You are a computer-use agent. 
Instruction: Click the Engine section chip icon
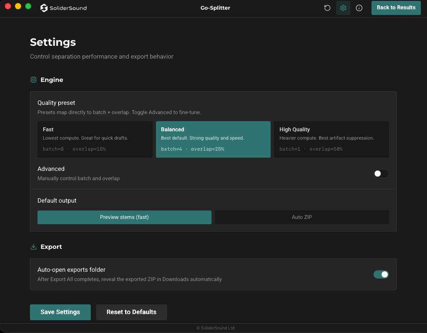[x=33, y=80]
